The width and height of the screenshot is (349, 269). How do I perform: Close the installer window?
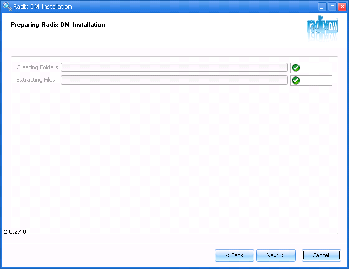tap(342, 7)
